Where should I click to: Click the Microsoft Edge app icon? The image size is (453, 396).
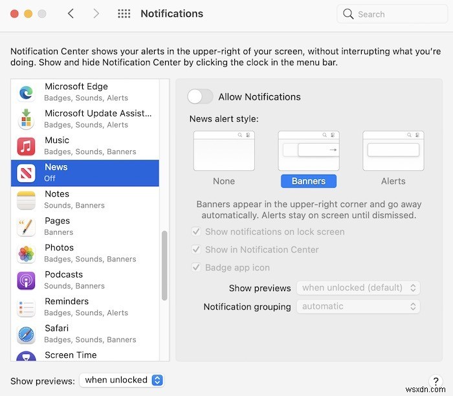(x=26, y=93)
